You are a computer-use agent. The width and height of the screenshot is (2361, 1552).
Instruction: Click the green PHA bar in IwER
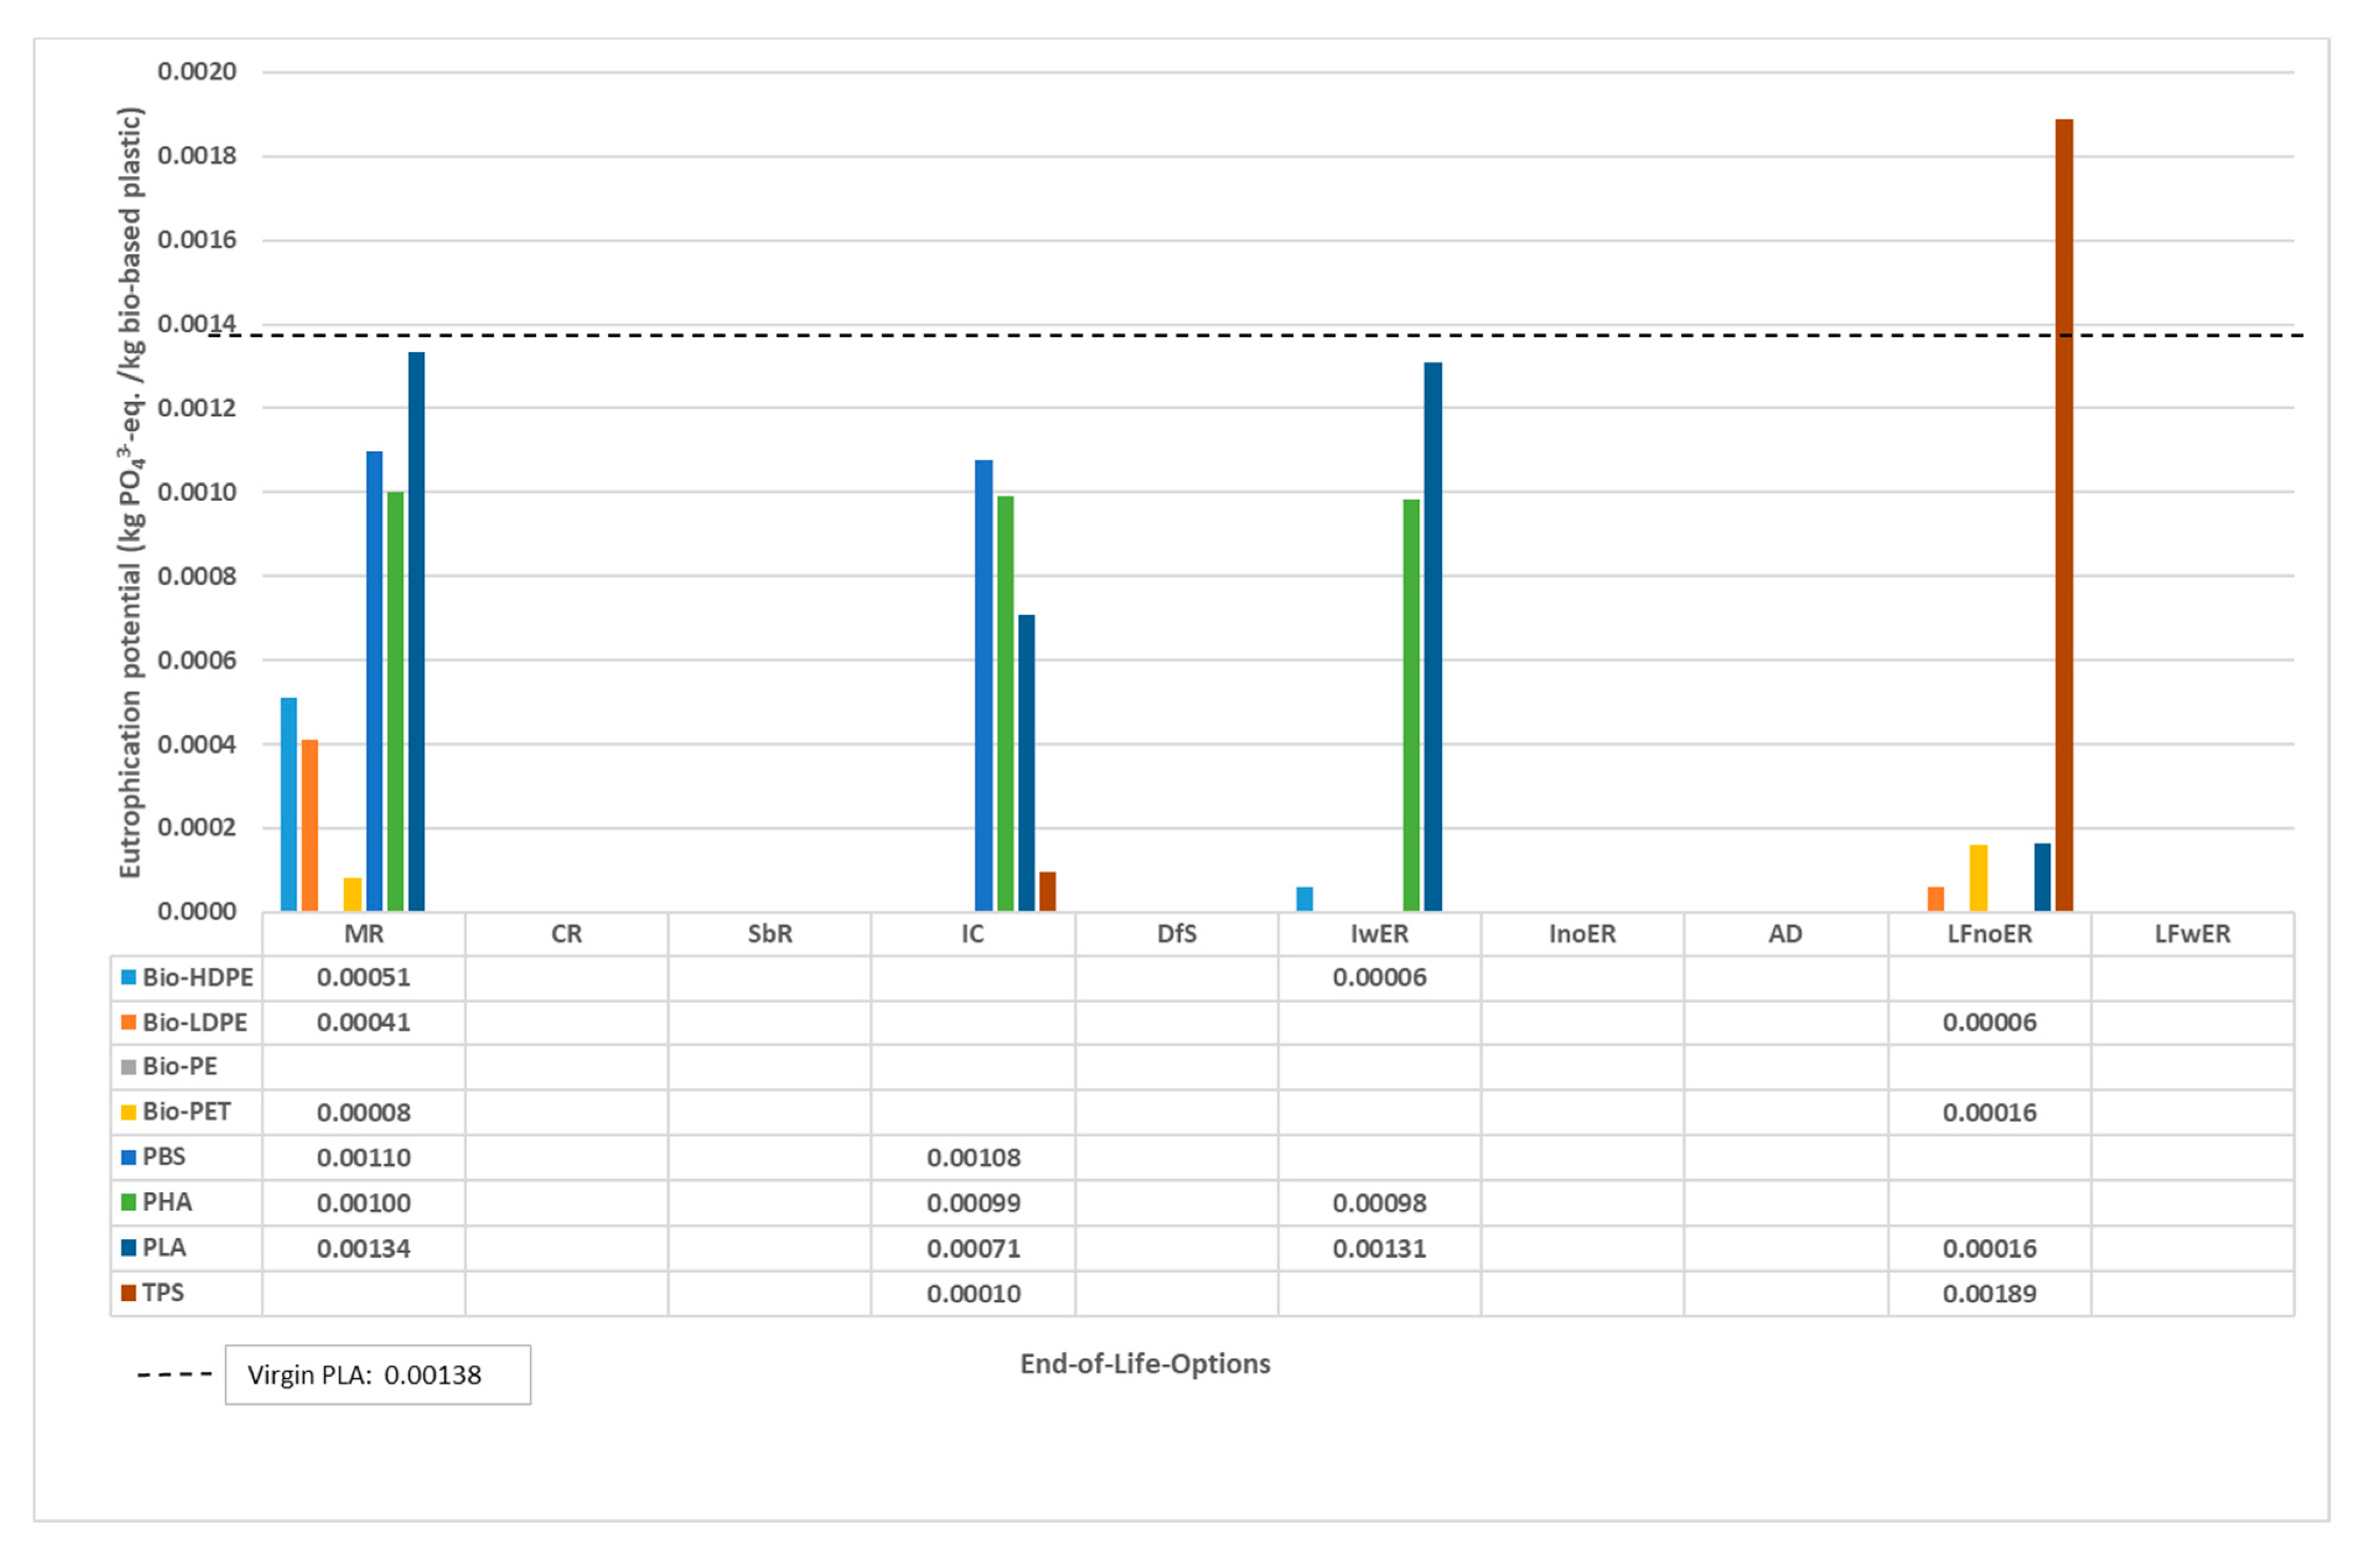[1411, 704]
